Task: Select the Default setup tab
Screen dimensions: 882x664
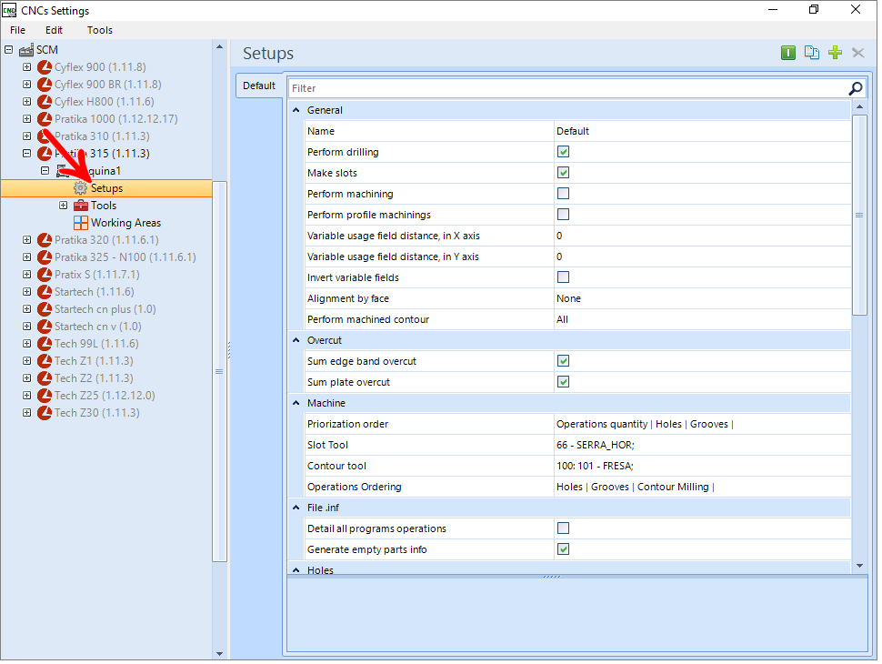Action: 259,86
